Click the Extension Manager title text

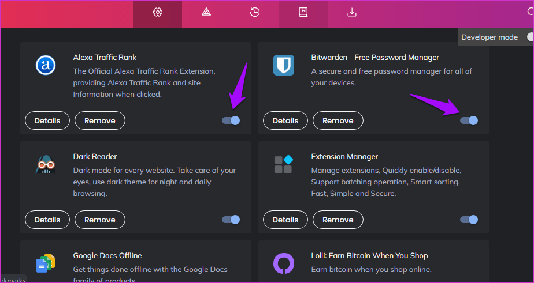(x=344, y=157)
